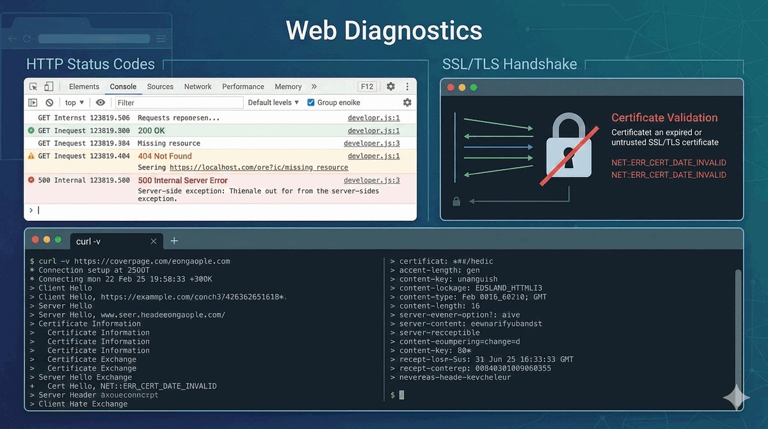
Task: Clear the console with the block icon
Action: (x=49, y=102)
